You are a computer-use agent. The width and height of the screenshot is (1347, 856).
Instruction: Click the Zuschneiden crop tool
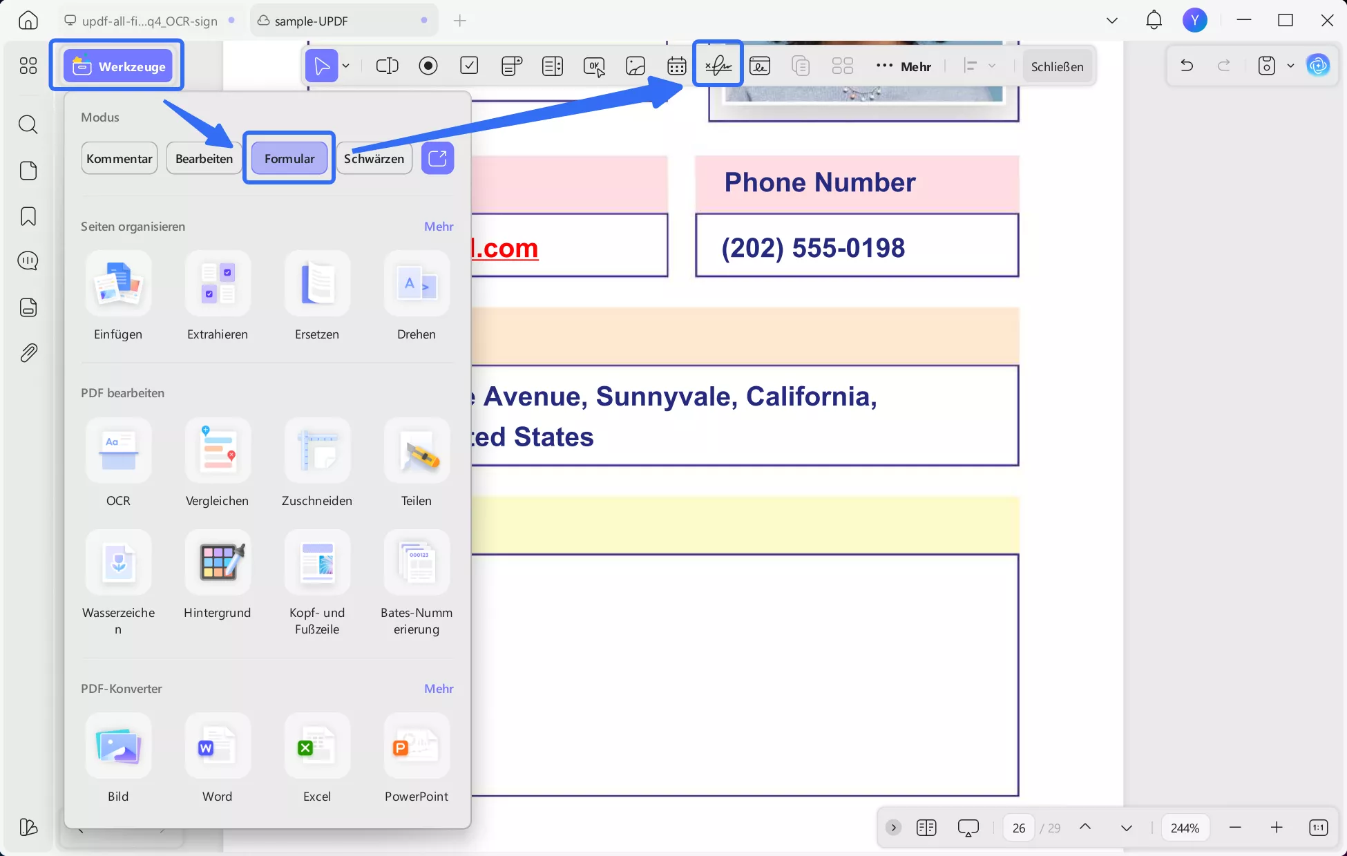click(317, 450)
